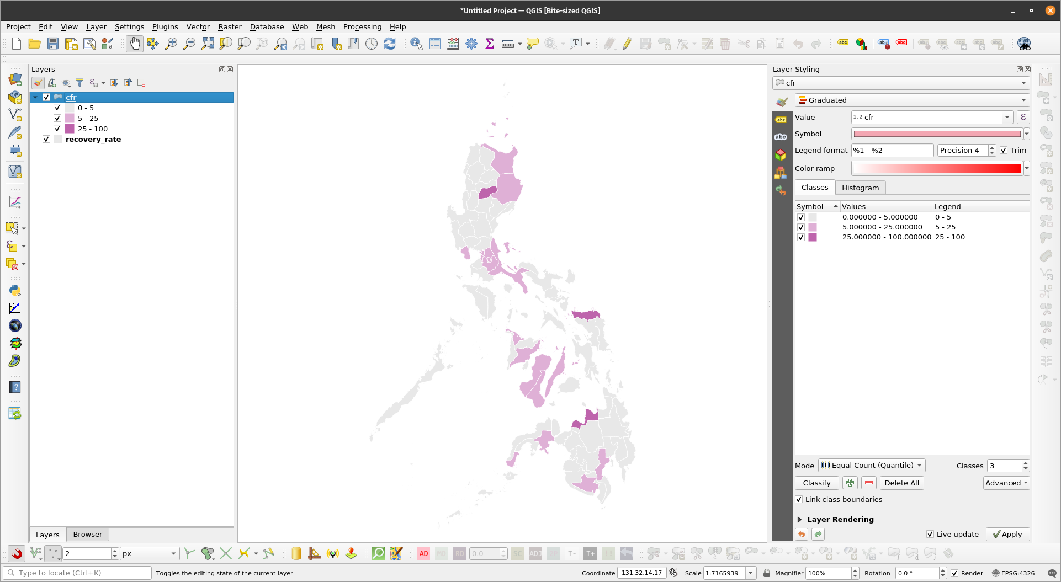Toggle the Link class boundaries checkbox
The image size is (1061, 582).
coord(799,499)
